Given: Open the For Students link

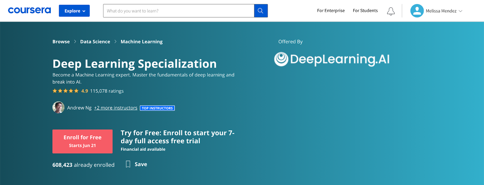Looking at the screenshot, I should (365, 11).
